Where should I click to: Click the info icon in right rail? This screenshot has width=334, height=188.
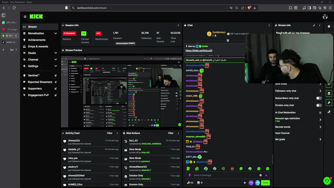coord(329,26)
